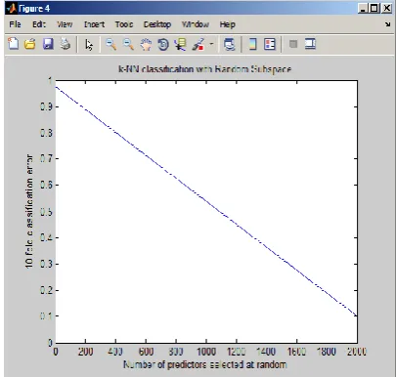Select the Pan hand tool
This screenshot has height=377, width=396.
146,44
